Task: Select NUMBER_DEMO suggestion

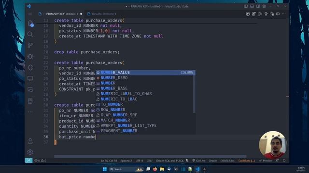Action: click(144, 78)
